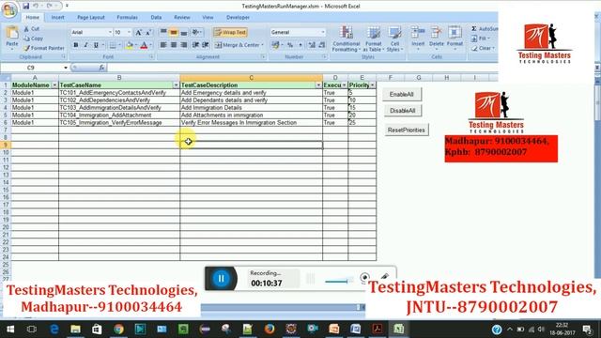Select column C header
Image resolution: width=601 pixels, height=338 pixels.
[251, 78]
